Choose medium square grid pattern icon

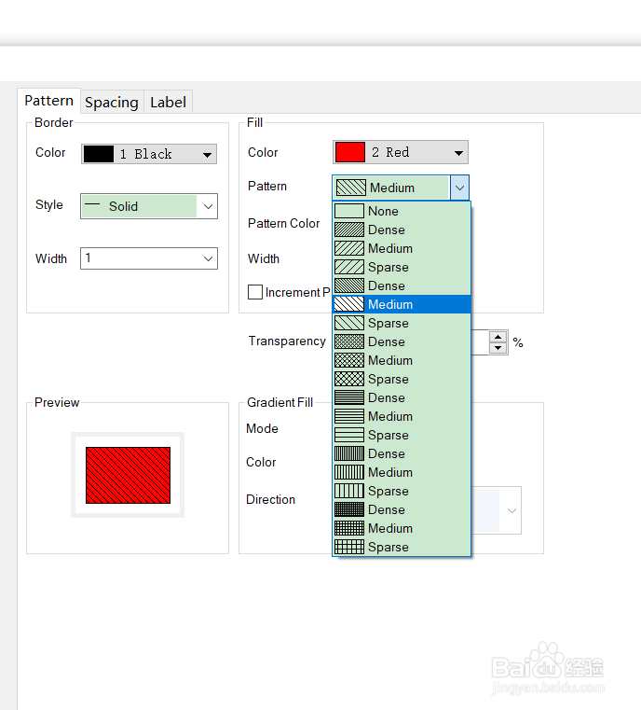349,528
